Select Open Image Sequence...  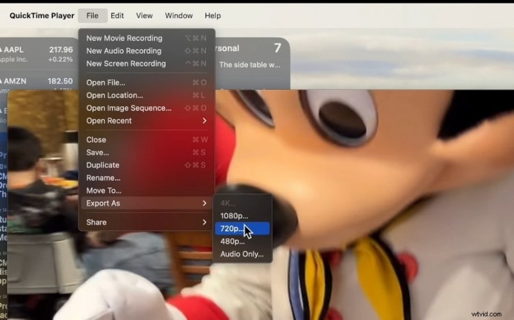(x=146, y=108)
